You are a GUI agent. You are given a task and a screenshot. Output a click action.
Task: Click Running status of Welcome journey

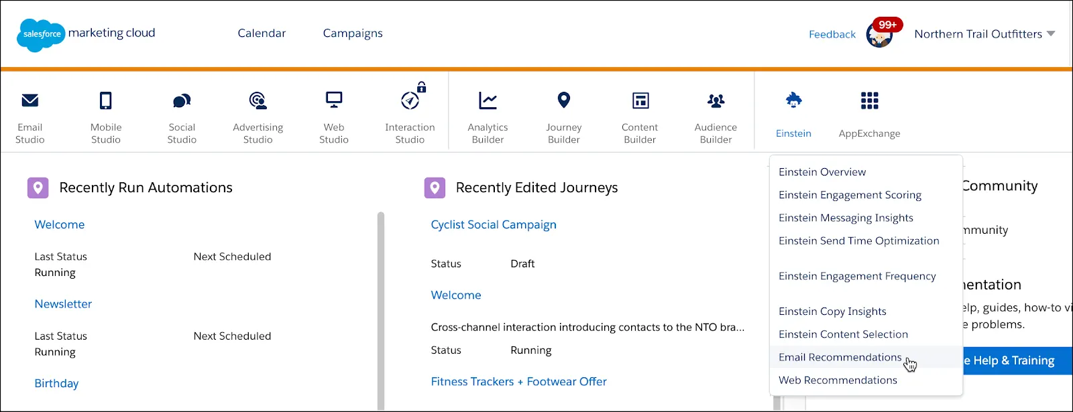[530, 350]
